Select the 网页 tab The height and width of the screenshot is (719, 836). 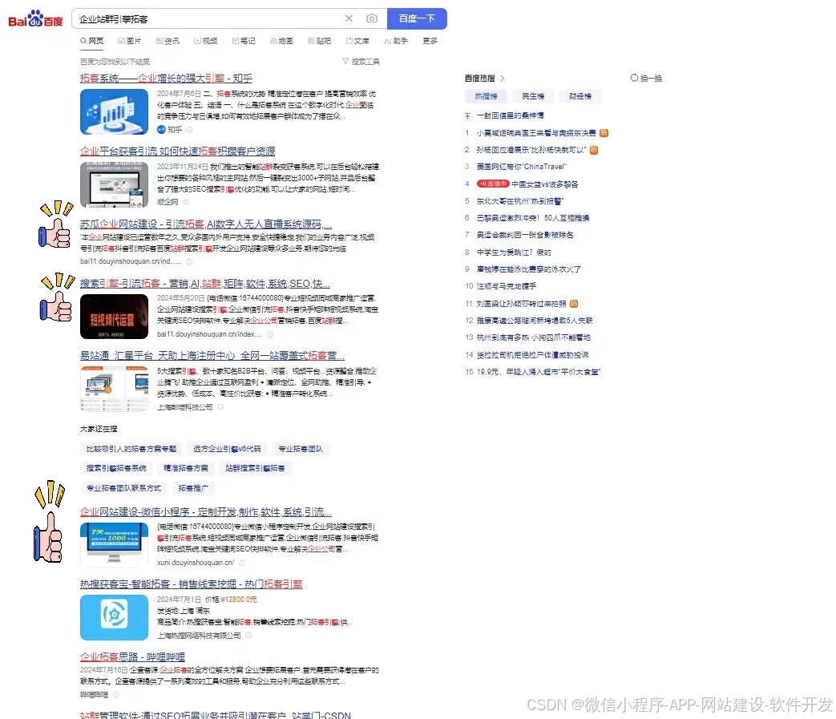tap(91, 41)
